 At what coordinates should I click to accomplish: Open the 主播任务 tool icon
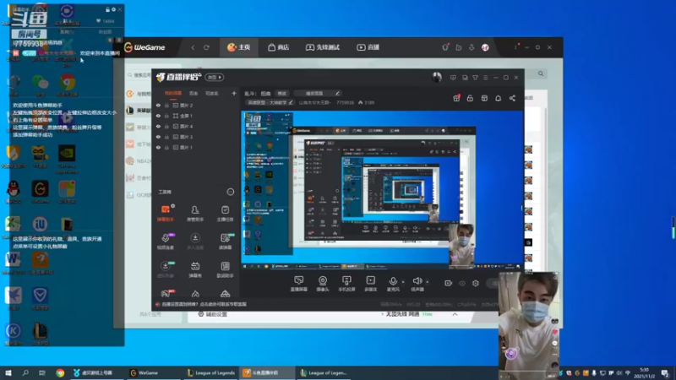(x=225, y=213)
